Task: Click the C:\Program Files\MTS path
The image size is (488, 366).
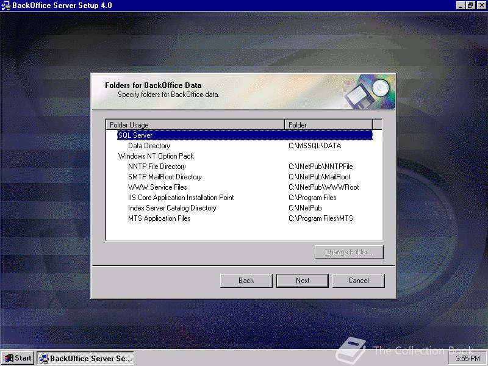Action: (321, 218)
